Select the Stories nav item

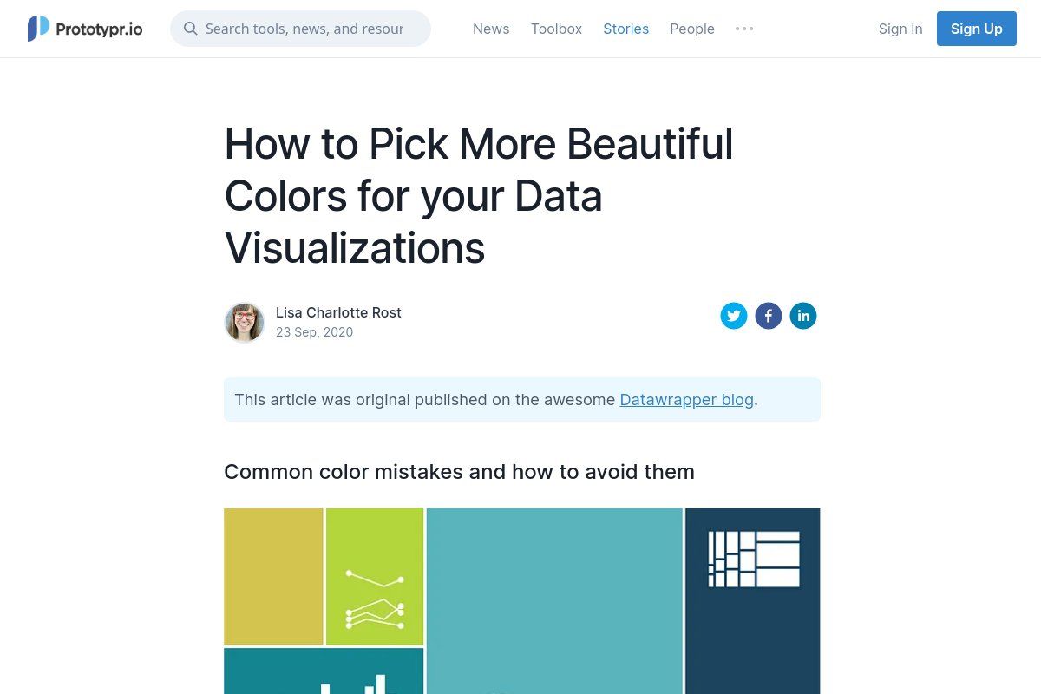(x=625, y=29)
